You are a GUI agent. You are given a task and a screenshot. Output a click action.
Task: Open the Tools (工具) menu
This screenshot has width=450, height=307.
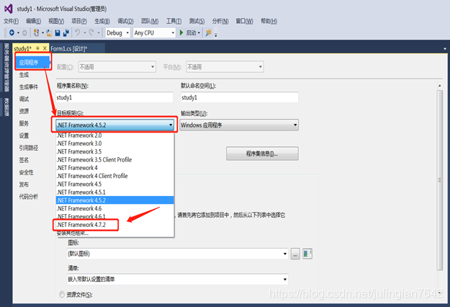(174, 21)
